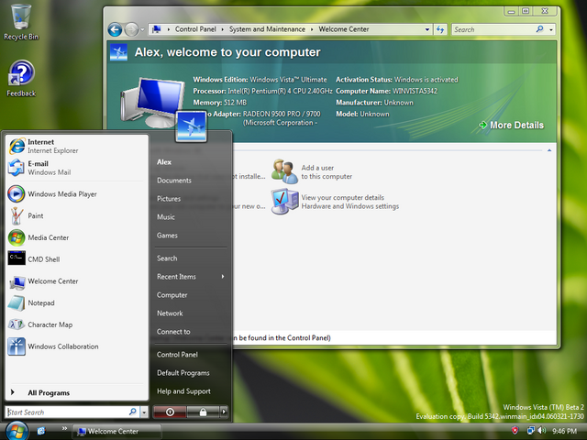Image resolution: width=587 pixels, height=440 pixels.
Task: Click the Welcome Center taskbar button
Action: click(x=116, y=432)
